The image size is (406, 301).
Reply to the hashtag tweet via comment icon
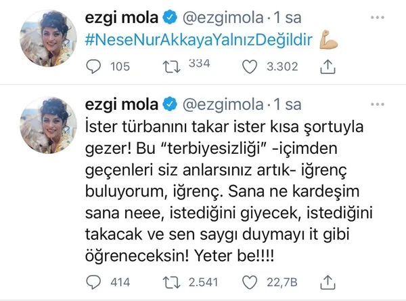pos(95,66)
